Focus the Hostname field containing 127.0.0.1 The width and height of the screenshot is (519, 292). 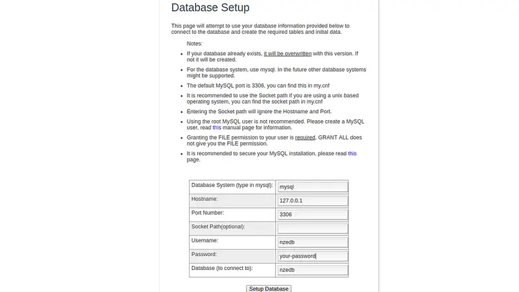click(312, 201)
